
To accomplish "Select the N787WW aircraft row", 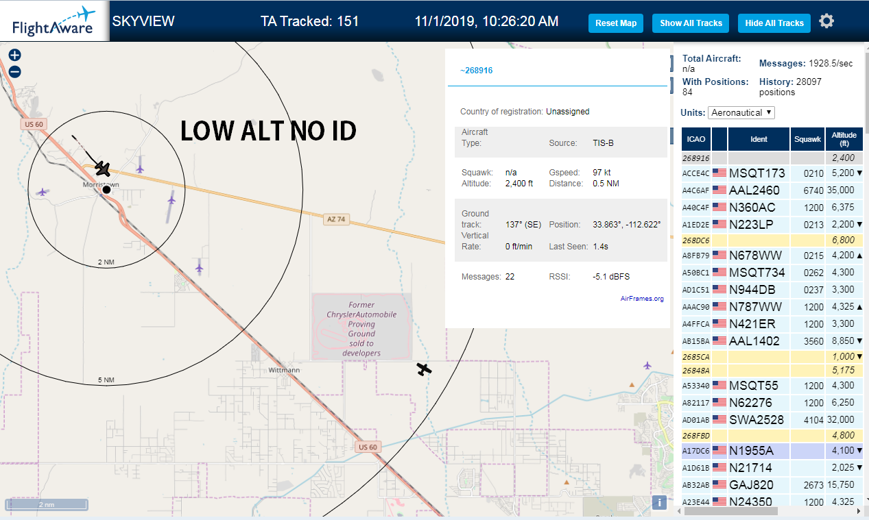I will (x=772, y=306).
